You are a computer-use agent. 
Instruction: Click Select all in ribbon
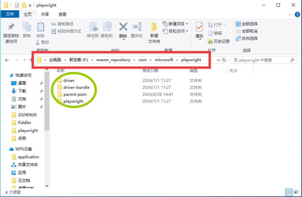tap(247, 24)
